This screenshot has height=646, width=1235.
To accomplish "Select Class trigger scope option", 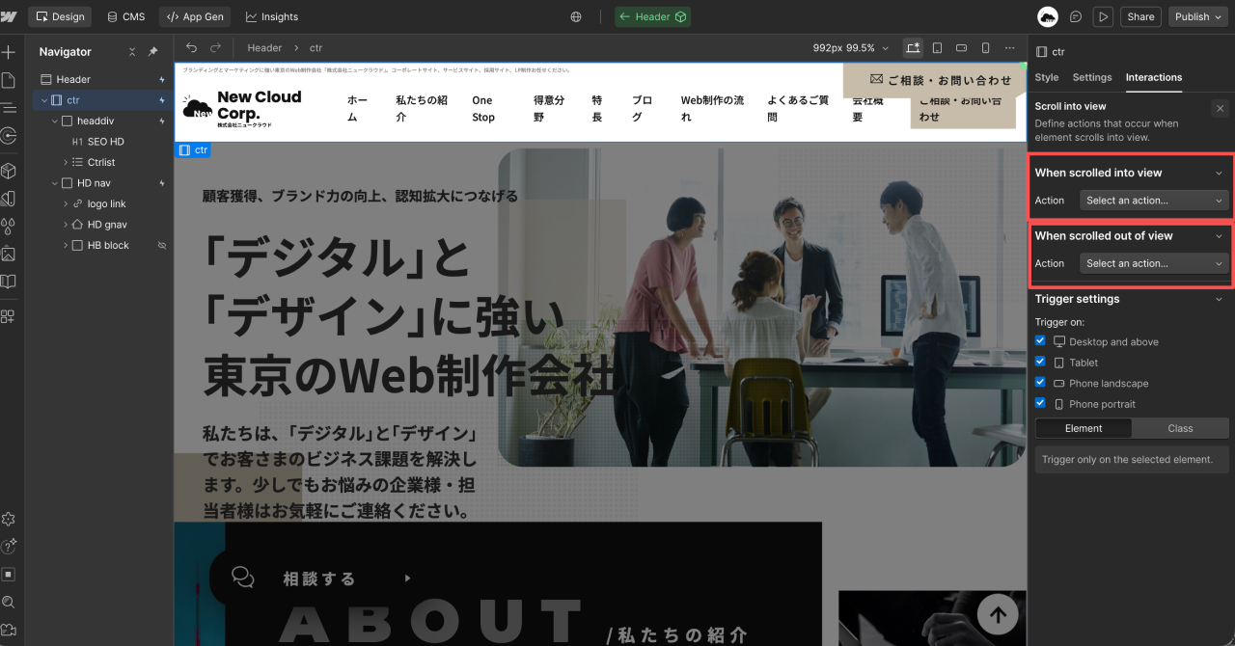I will coord(1180,428).
